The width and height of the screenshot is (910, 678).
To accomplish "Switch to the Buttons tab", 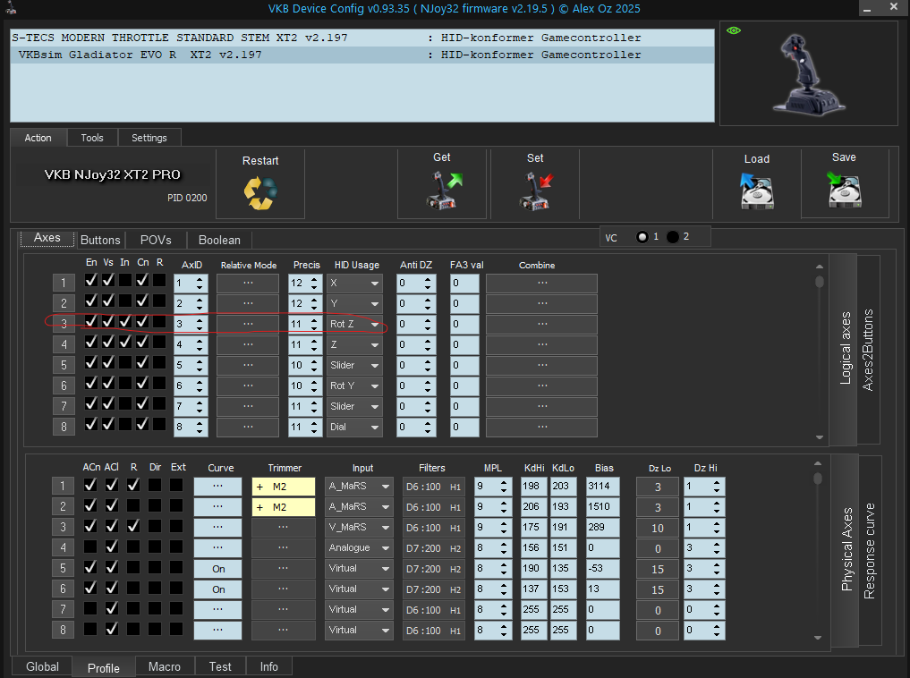I will pyautogui.click(x=100, y=240).
